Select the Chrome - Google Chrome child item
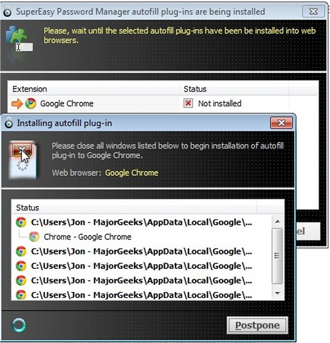The height and width of the screenshot is (343, 330). pos(87,237)
